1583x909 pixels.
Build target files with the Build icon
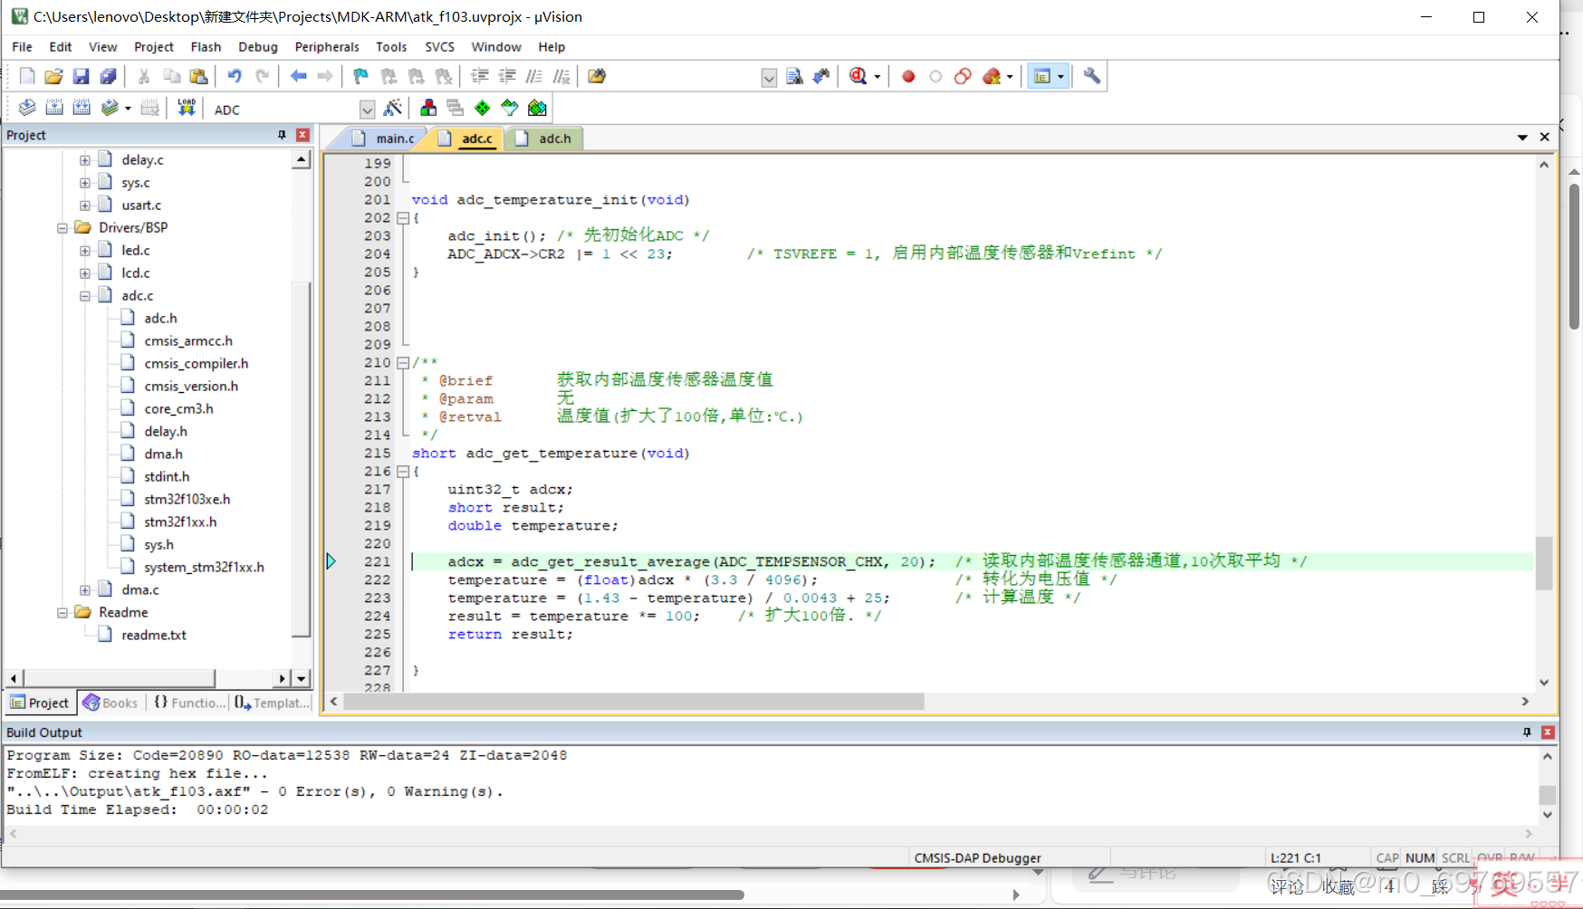point(54,109)
